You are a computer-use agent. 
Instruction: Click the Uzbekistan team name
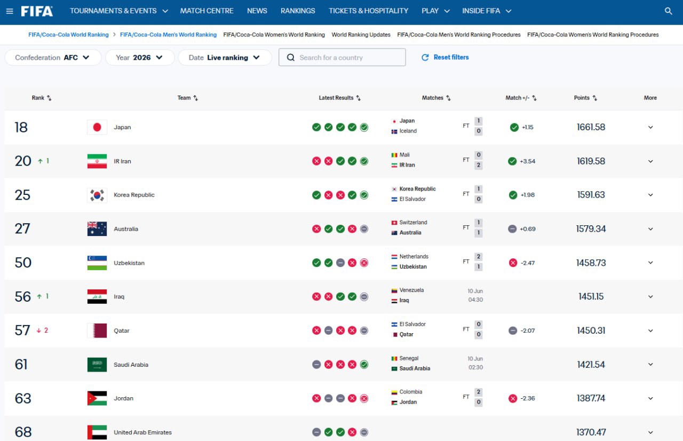(129, 263)
